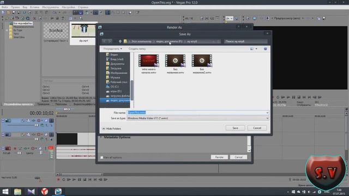This screenshot has height=196, width=349.
Task: Open File name history dropdown arrow
Action: point(267,113)
